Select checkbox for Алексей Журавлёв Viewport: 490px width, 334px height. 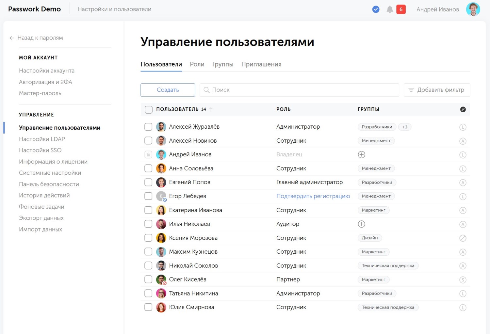[x=148, y=127]
